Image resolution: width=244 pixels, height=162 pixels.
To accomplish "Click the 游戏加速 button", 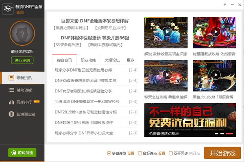I will pos(22,153).
